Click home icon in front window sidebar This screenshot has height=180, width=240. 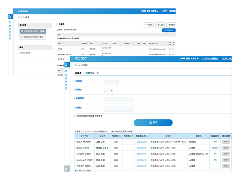(66, 64)
